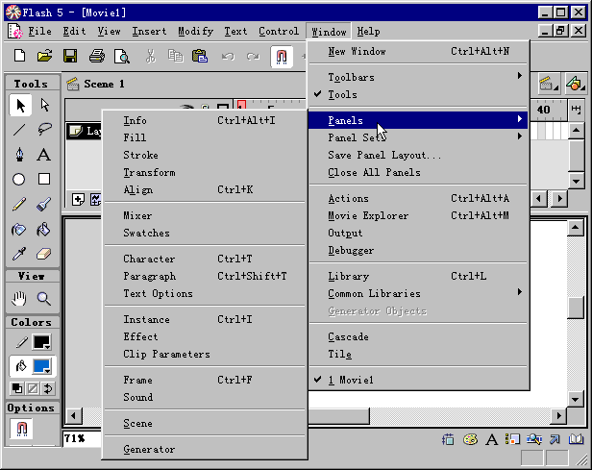This screenshot has height=470, width=592.
Task: Select the Lasso tool
Action: (44, 130)
